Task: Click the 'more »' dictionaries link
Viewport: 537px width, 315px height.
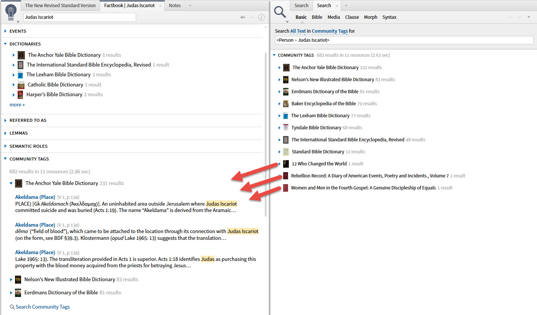Action: [x=17, y=104]
